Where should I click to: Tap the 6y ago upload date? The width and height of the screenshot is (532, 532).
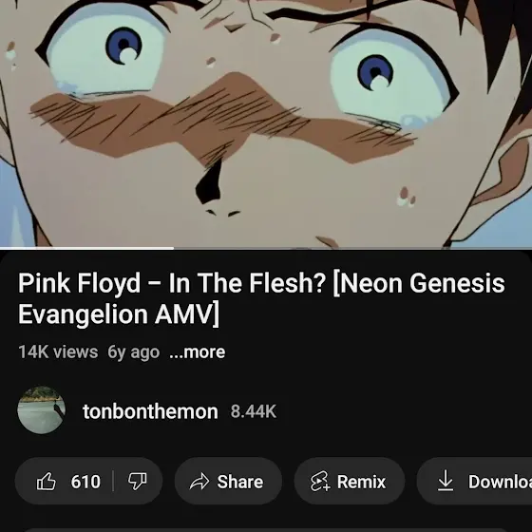coord(133,352)
